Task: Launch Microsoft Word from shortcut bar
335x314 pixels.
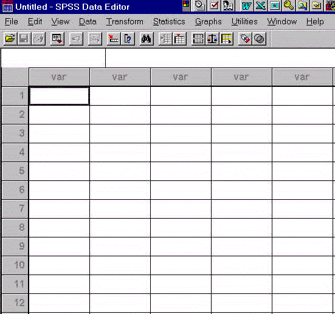Action: 246,5
